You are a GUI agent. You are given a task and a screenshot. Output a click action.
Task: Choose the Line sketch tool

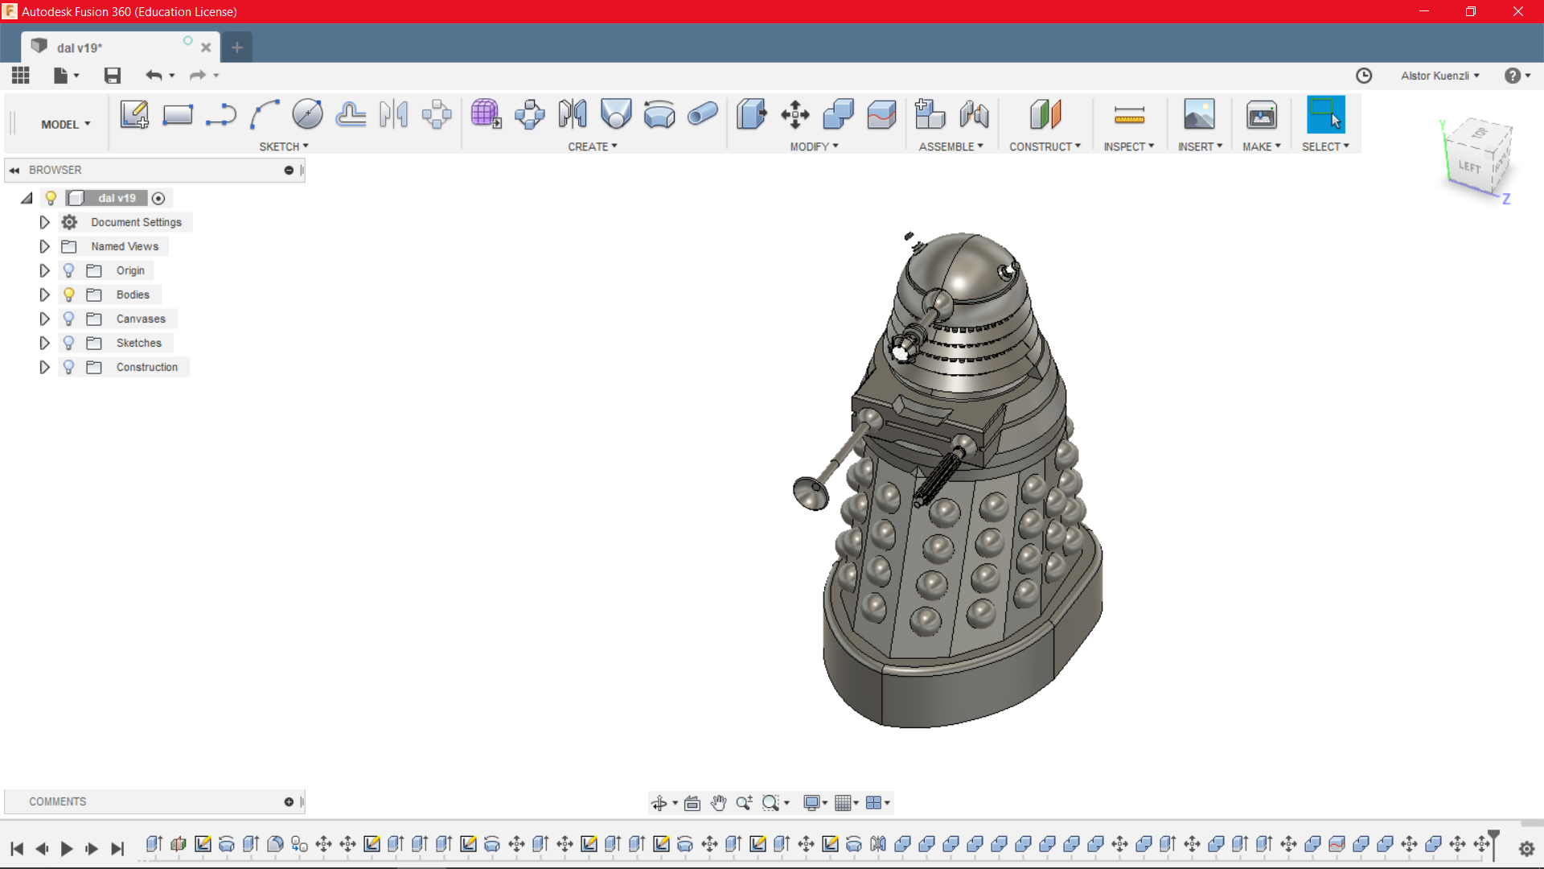click(x=220, y=115)
